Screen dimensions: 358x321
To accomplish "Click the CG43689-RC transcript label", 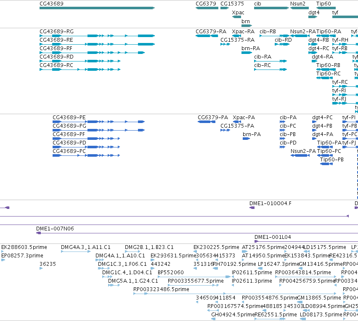I will [56, 65].
